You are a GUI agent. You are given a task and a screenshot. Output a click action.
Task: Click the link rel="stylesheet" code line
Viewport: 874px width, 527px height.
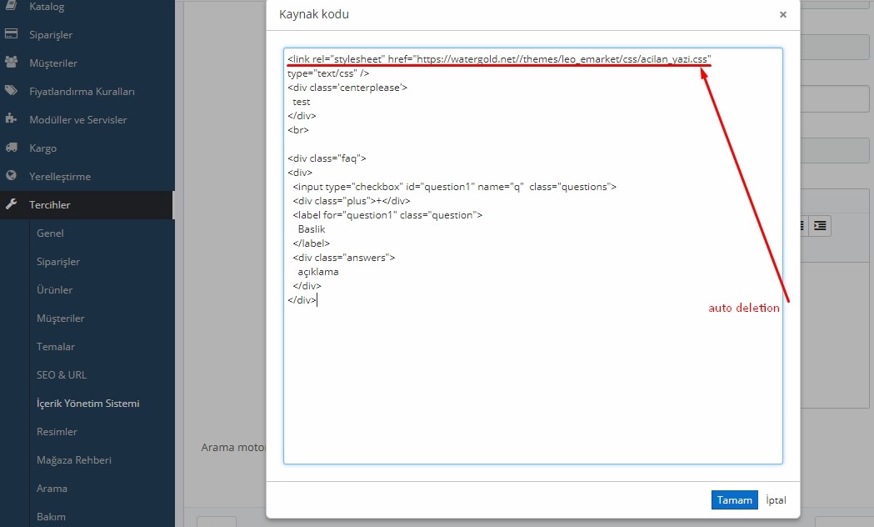pyautogui.click(x=499, y=59)
